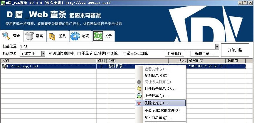Sort by the 验证值 column header
The width and height of the screenshot is (254, 123).
(x=236, y=61)
